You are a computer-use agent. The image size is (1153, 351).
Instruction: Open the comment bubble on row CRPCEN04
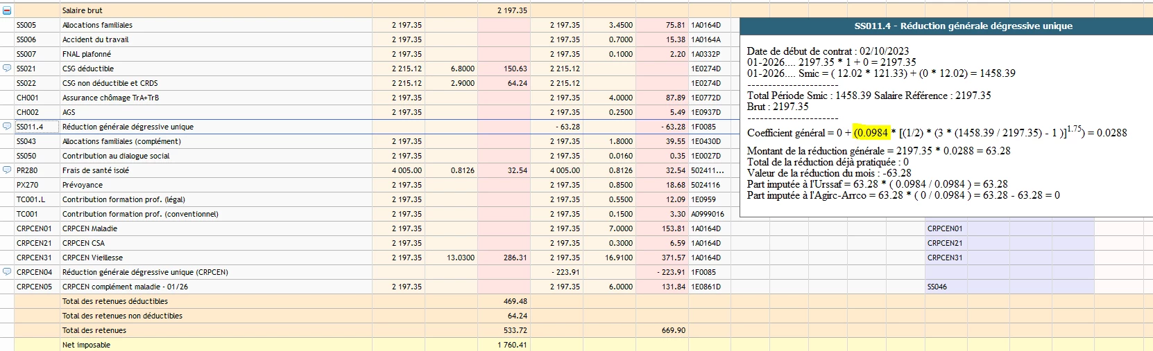point(7,272)
